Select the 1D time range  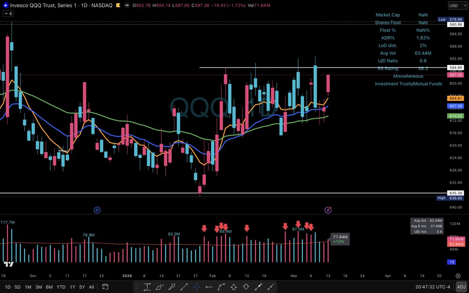tap(8, 287)
